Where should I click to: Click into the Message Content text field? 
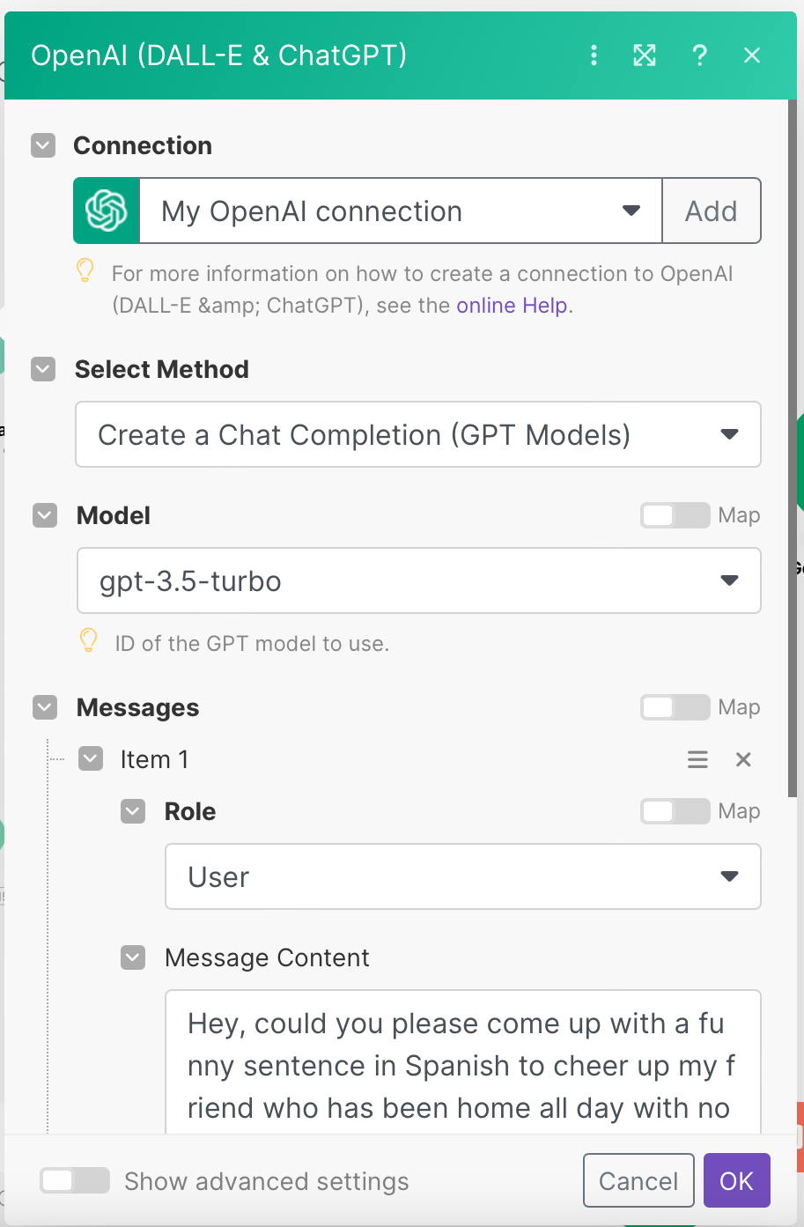point(462,1064)
